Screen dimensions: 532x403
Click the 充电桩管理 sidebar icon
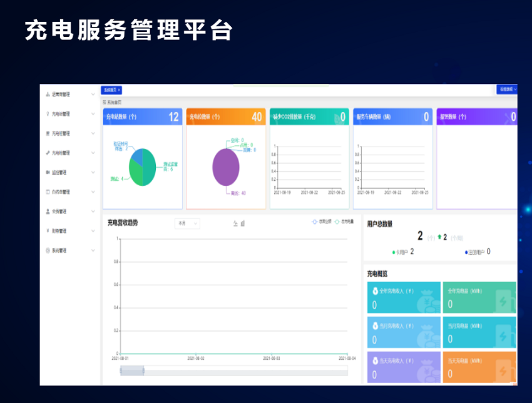pos(48,133)
